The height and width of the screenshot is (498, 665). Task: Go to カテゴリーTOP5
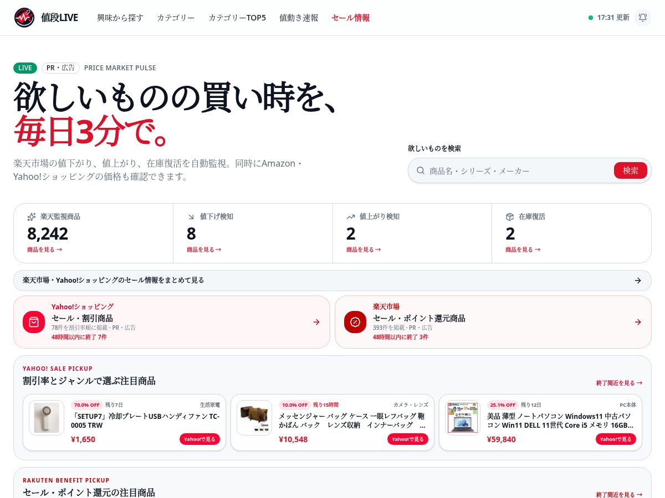[237, 18]
